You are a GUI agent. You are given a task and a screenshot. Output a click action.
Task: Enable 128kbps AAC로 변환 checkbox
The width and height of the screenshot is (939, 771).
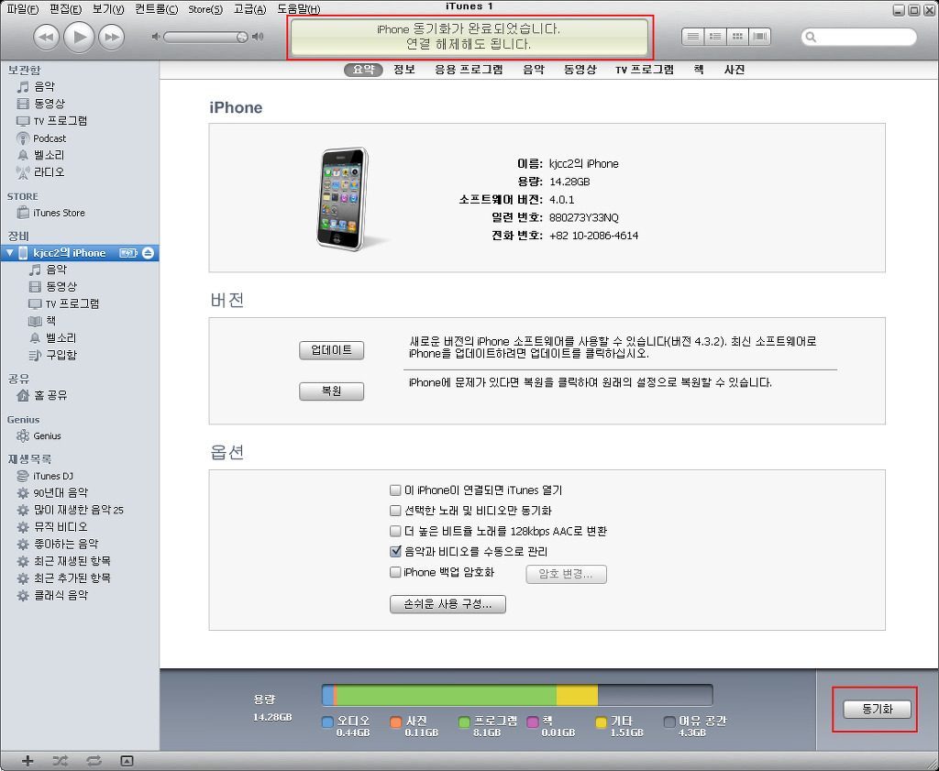395,531
